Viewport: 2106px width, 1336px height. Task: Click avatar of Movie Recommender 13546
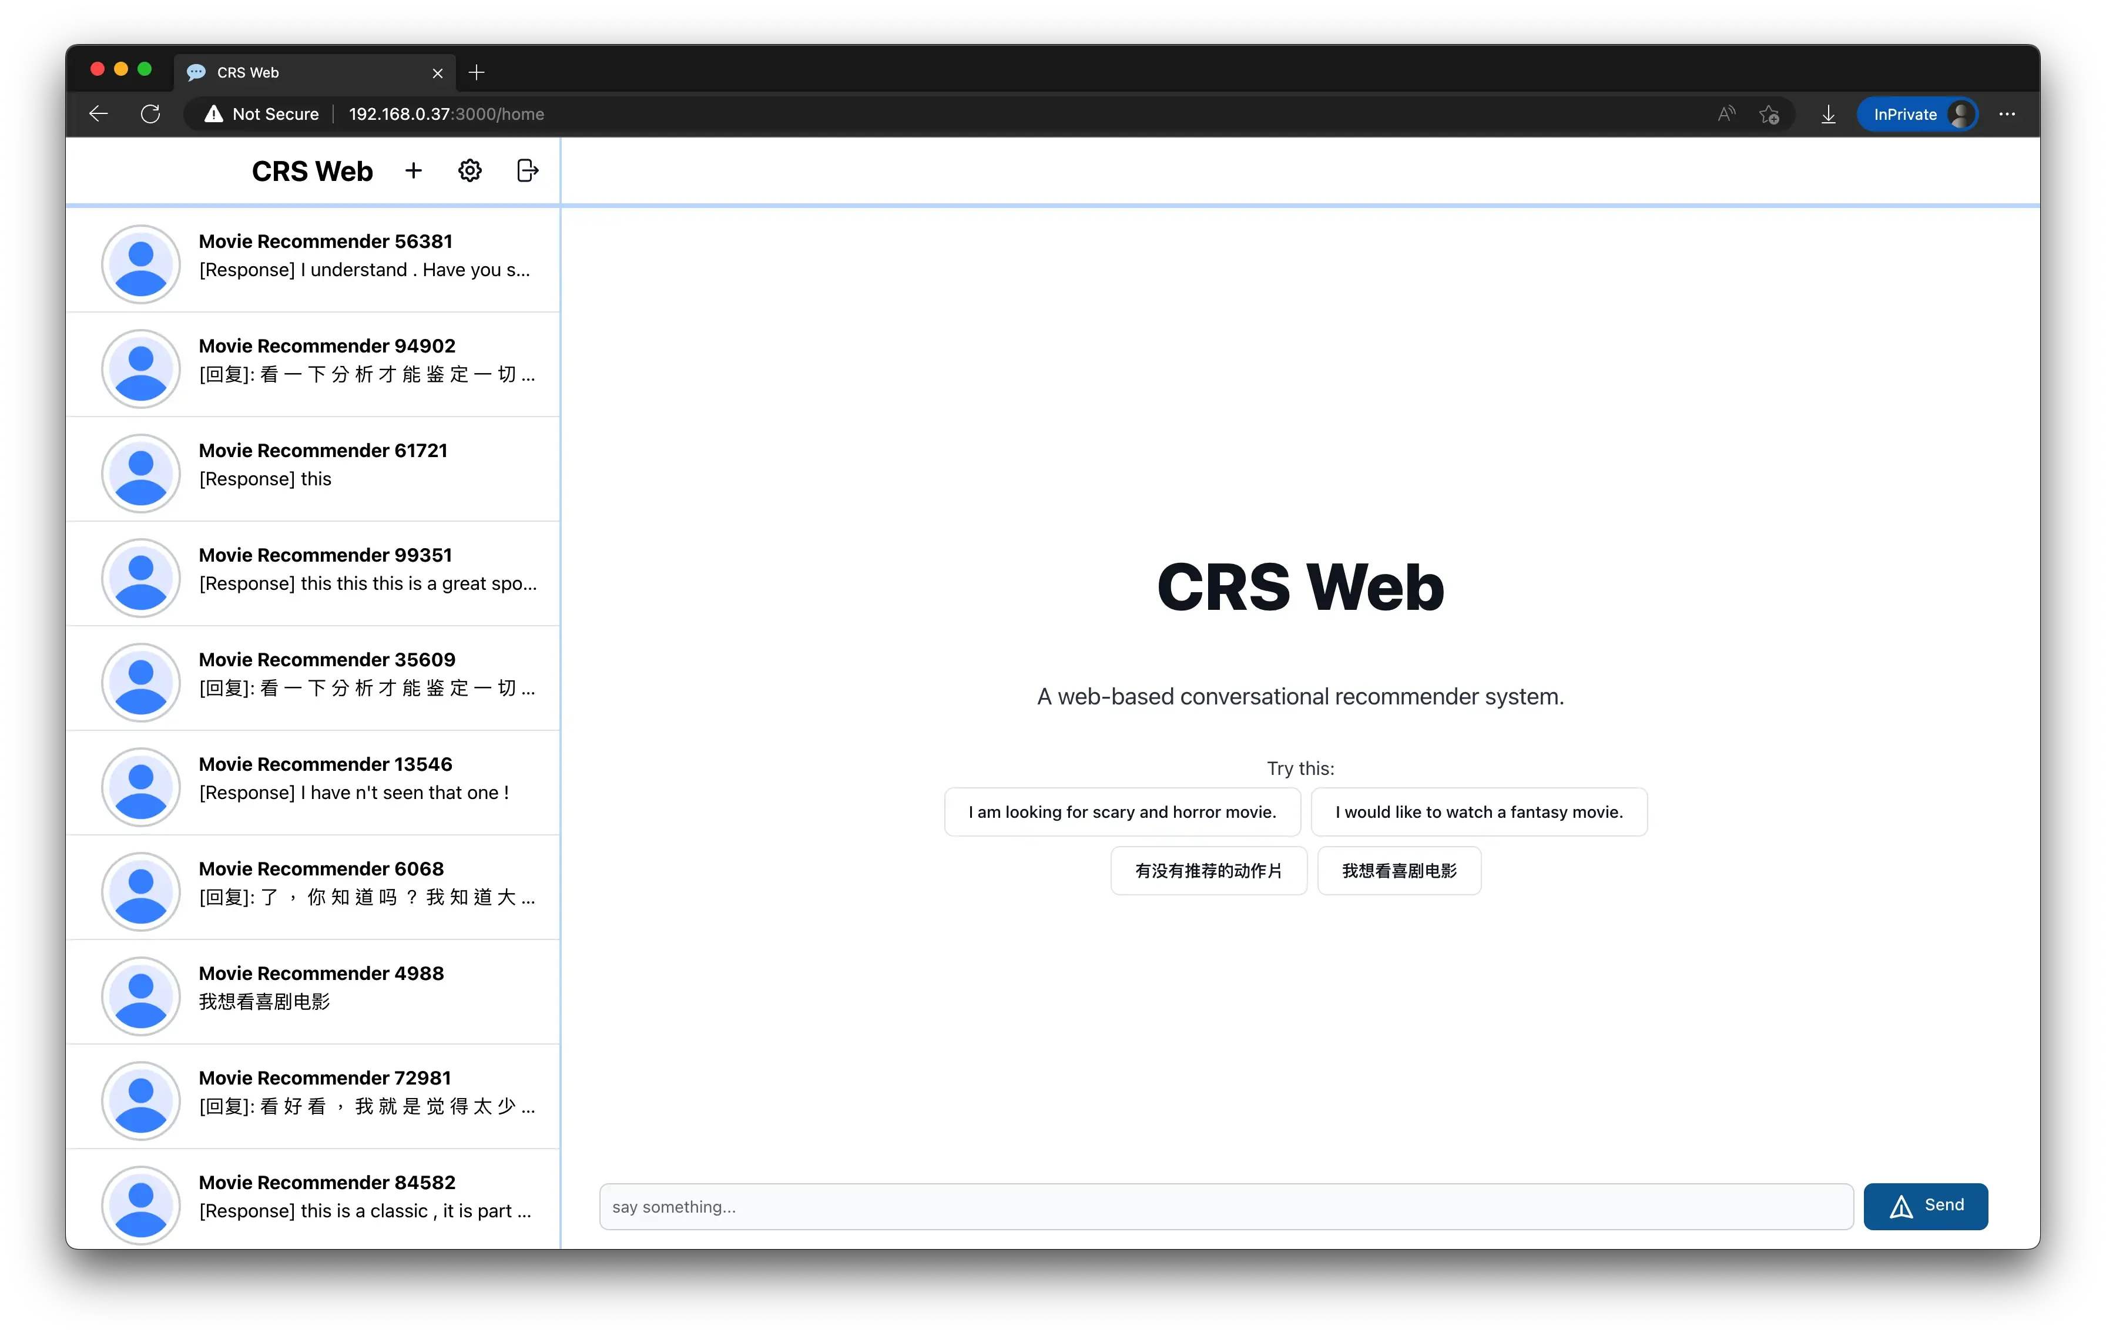coord(141,787)
